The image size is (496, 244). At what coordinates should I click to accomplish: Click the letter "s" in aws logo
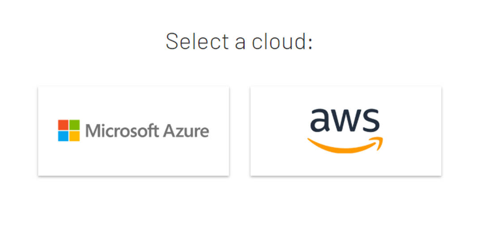370,120
